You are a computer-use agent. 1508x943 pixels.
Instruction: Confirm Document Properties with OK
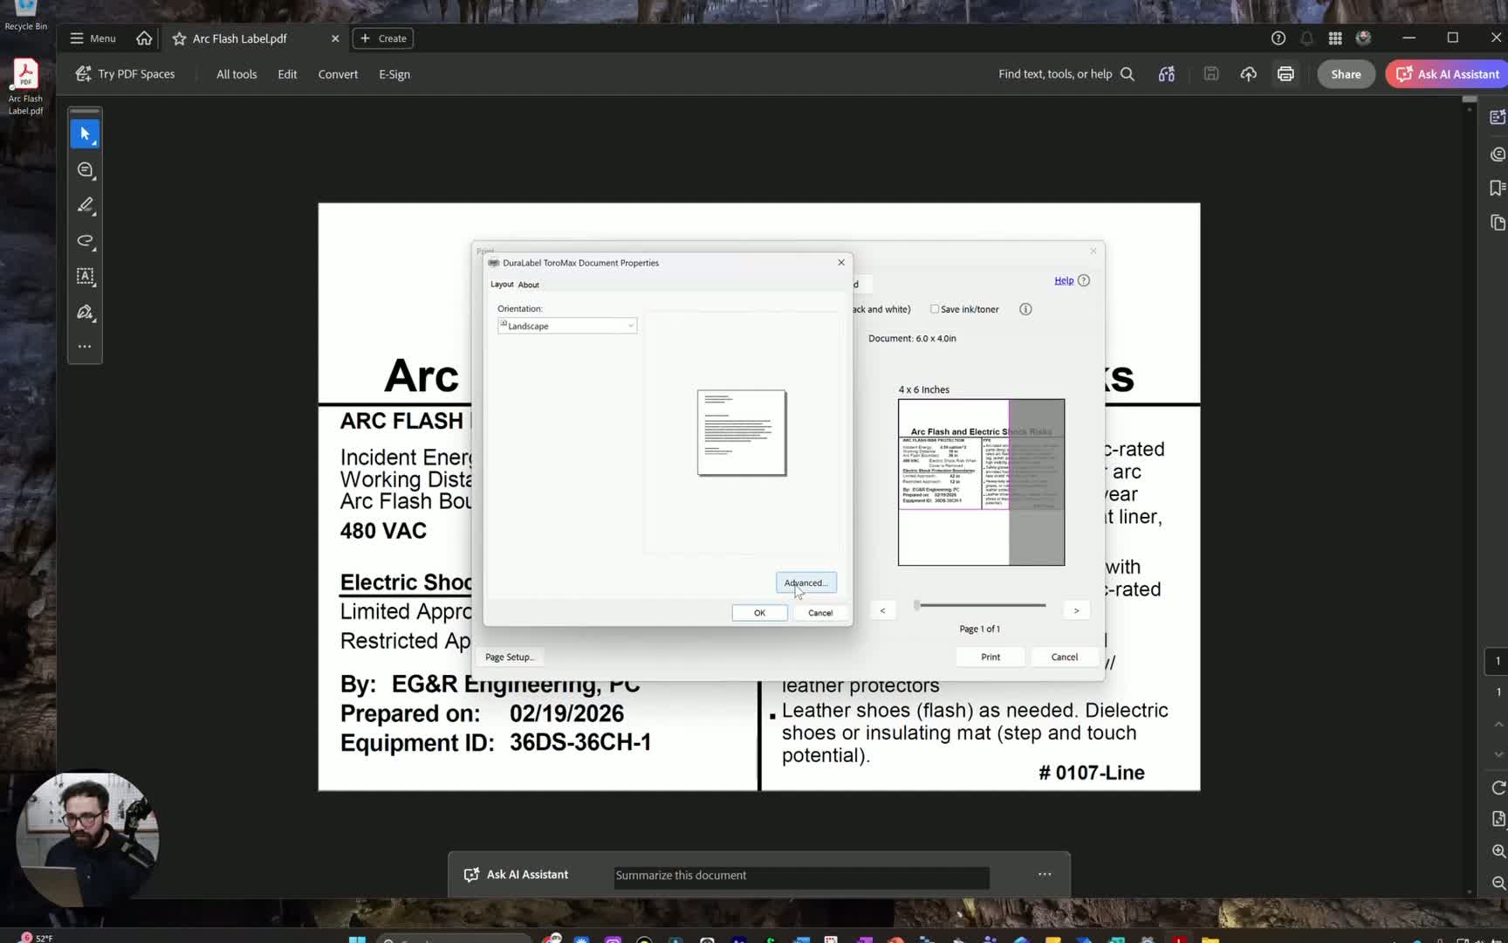point(759,613)
